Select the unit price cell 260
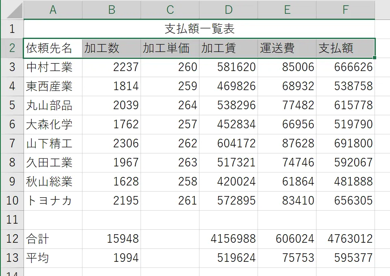 coord(170,67)
